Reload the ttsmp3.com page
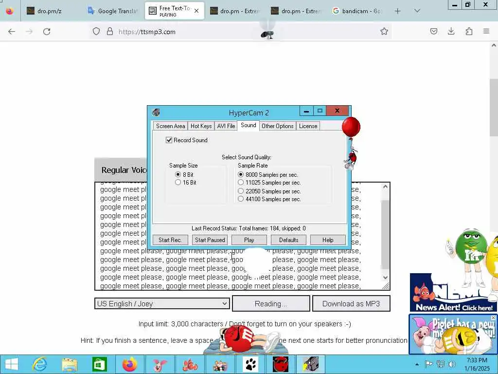This screenshot has height=374, width=498. [47, 32]
